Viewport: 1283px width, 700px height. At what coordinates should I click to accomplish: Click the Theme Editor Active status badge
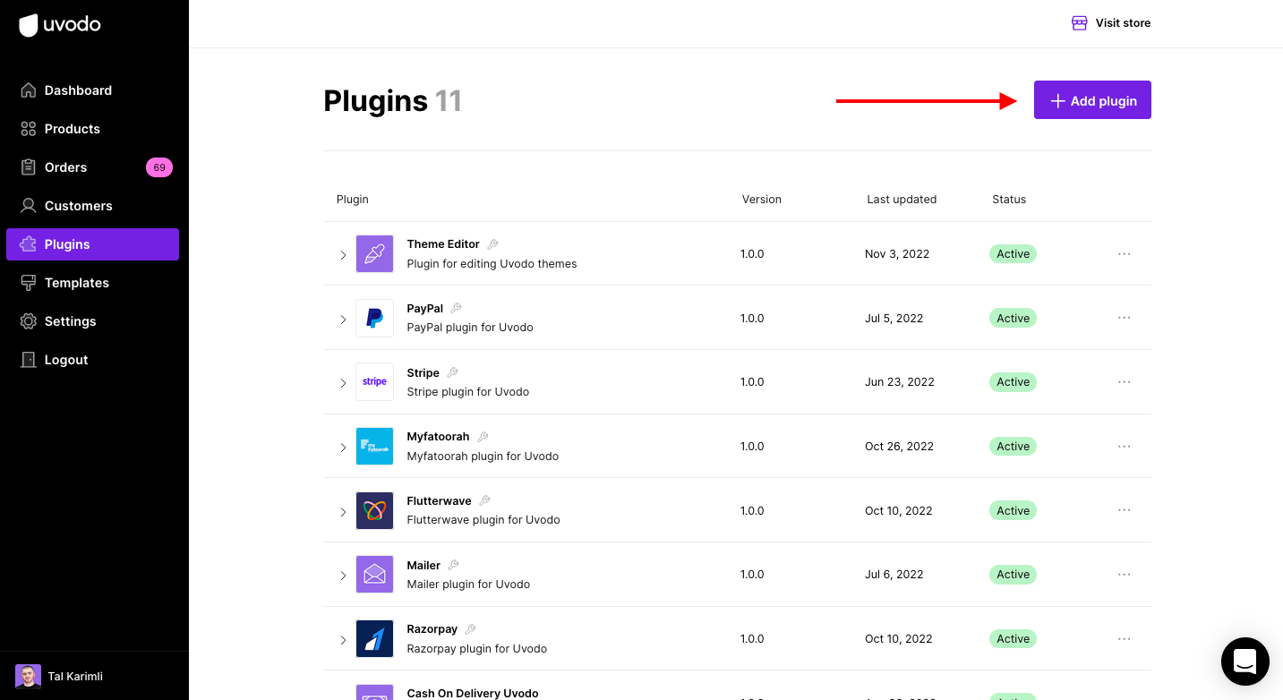tap(1013, 254)
